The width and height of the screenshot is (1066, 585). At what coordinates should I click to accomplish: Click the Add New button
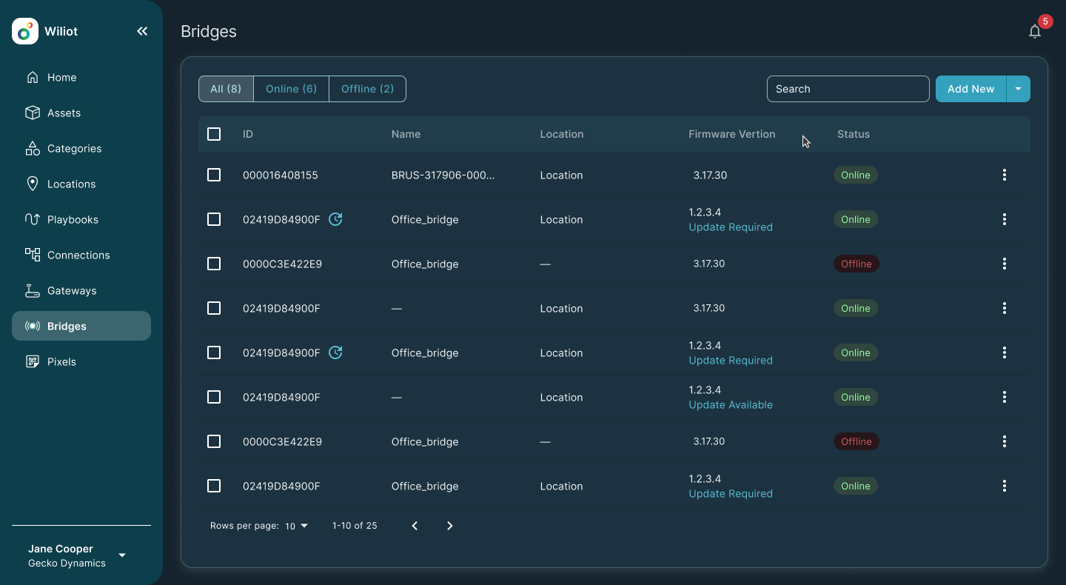(x=971, y=89)
